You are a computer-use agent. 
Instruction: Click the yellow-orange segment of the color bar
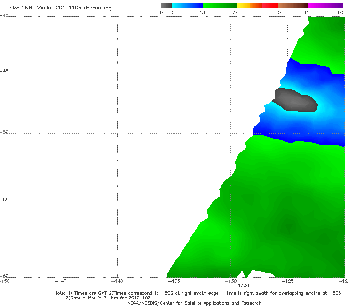(x=249, y=6)
